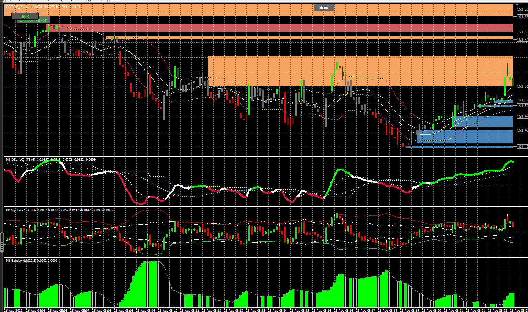Select the large orange supply zone
The width and height of the screenshot is (528, 312).
tap(360, 71)
